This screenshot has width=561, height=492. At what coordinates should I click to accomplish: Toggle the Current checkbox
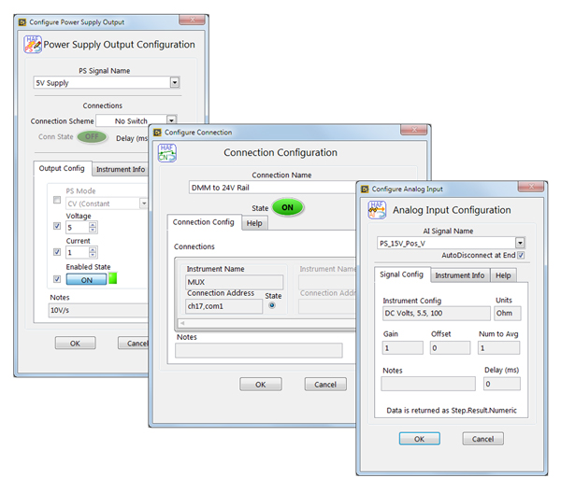[57, 252]
